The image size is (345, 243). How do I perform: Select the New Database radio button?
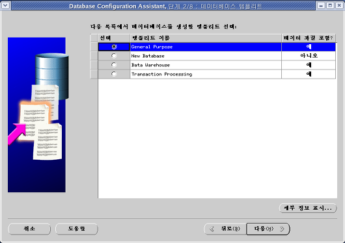point(114,56)
